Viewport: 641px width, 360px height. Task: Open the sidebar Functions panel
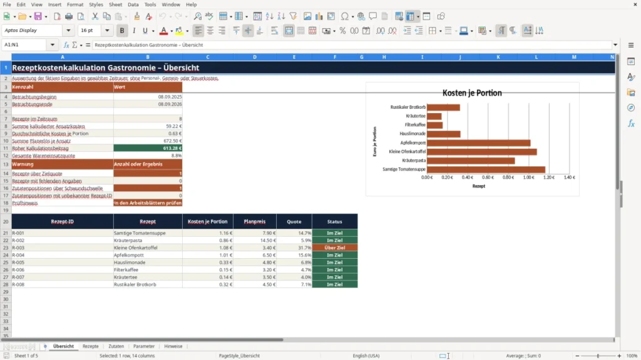point(631,123)
